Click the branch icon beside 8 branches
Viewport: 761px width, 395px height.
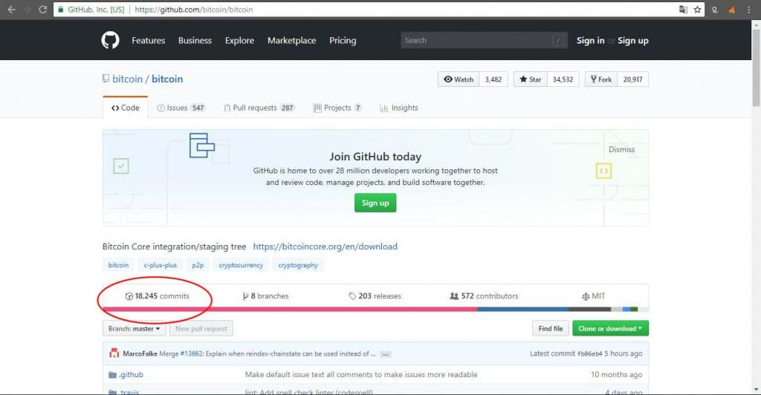tap(245, 296)
